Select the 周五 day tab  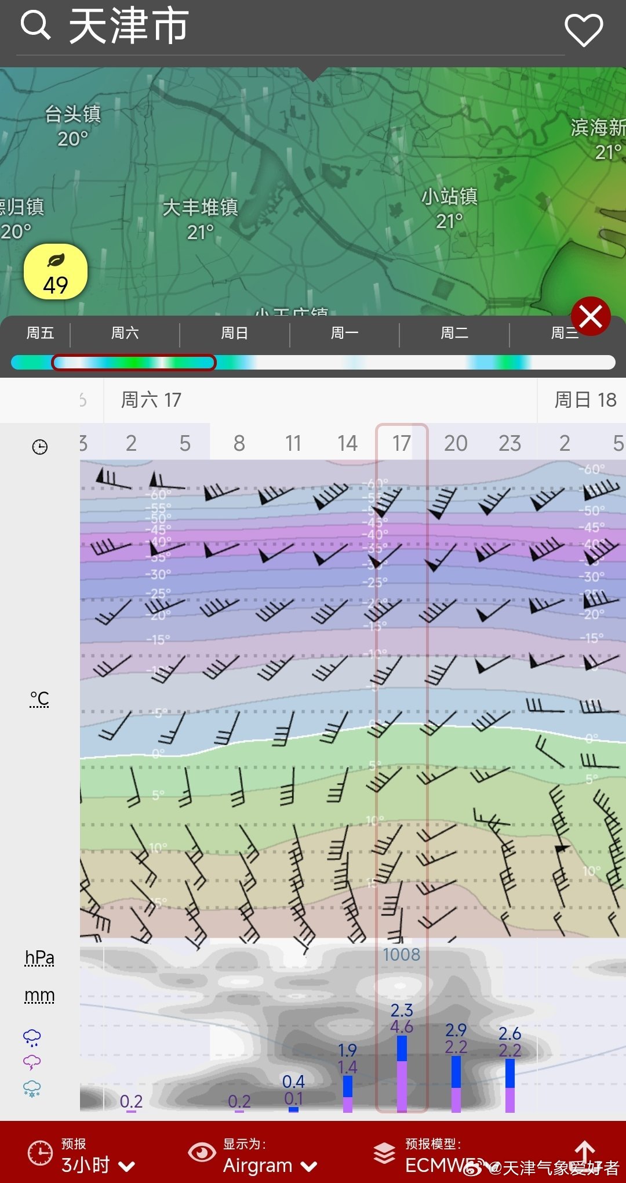point(40,333)
